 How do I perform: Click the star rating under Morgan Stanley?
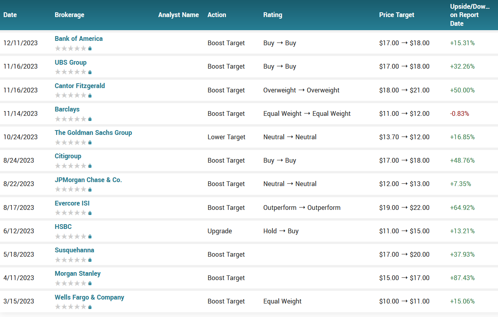click(71, 283)
